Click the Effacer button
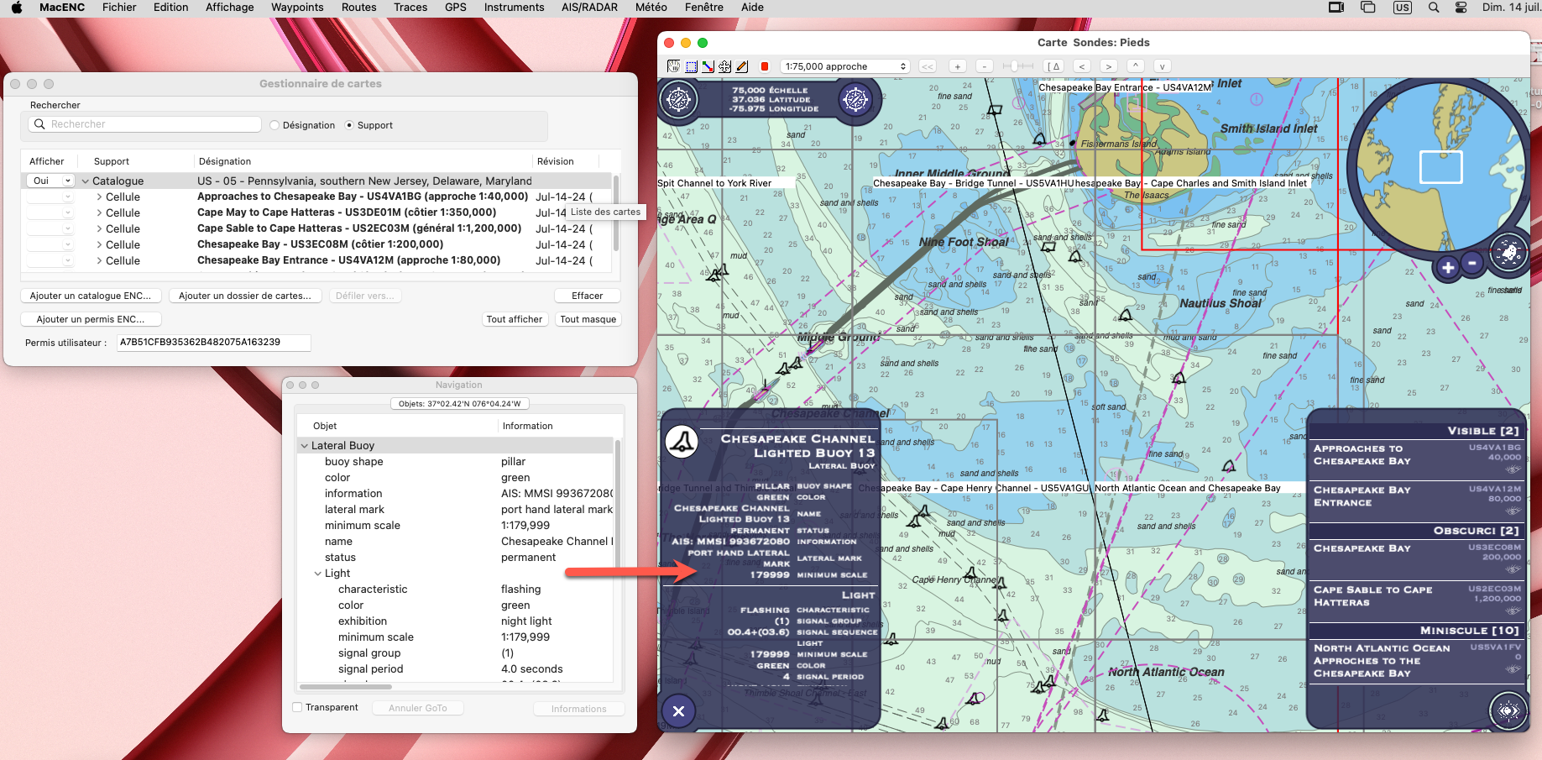Viewport: 1542px width, 760px height. (588, 296)
